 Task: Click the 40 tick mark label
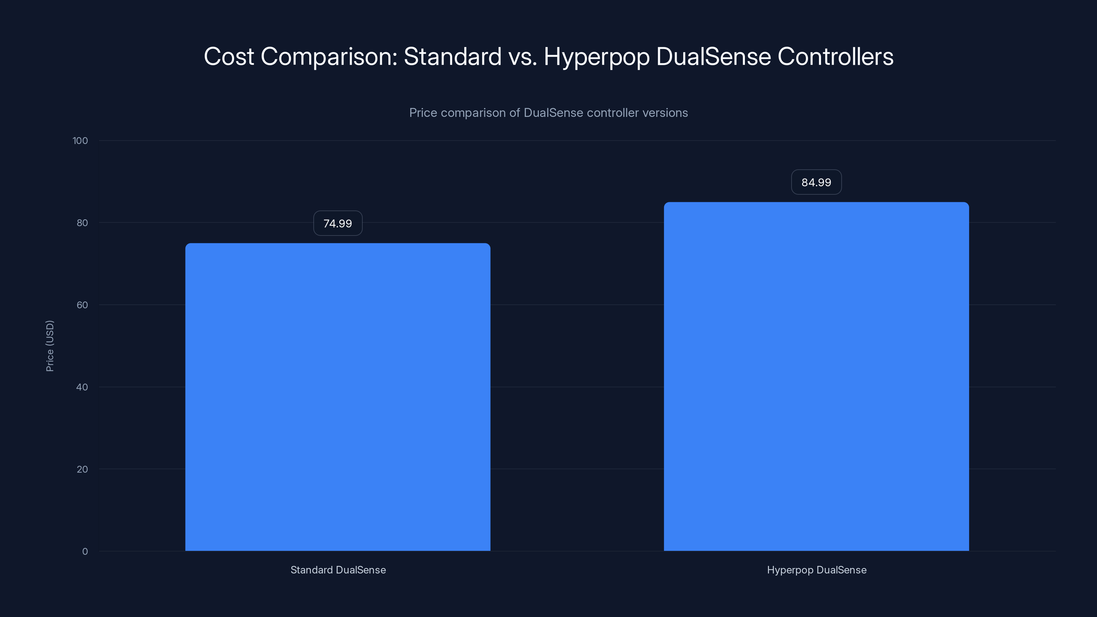82,387
